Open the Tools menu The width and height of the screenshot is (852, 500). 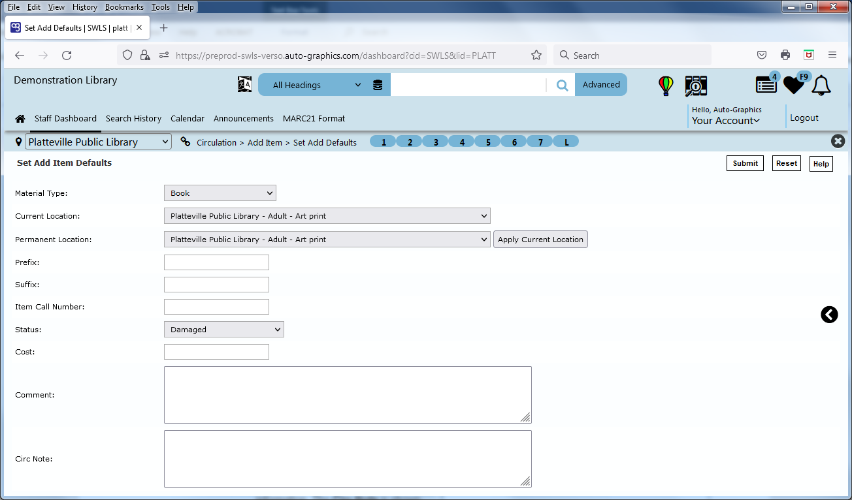[161, 7]
